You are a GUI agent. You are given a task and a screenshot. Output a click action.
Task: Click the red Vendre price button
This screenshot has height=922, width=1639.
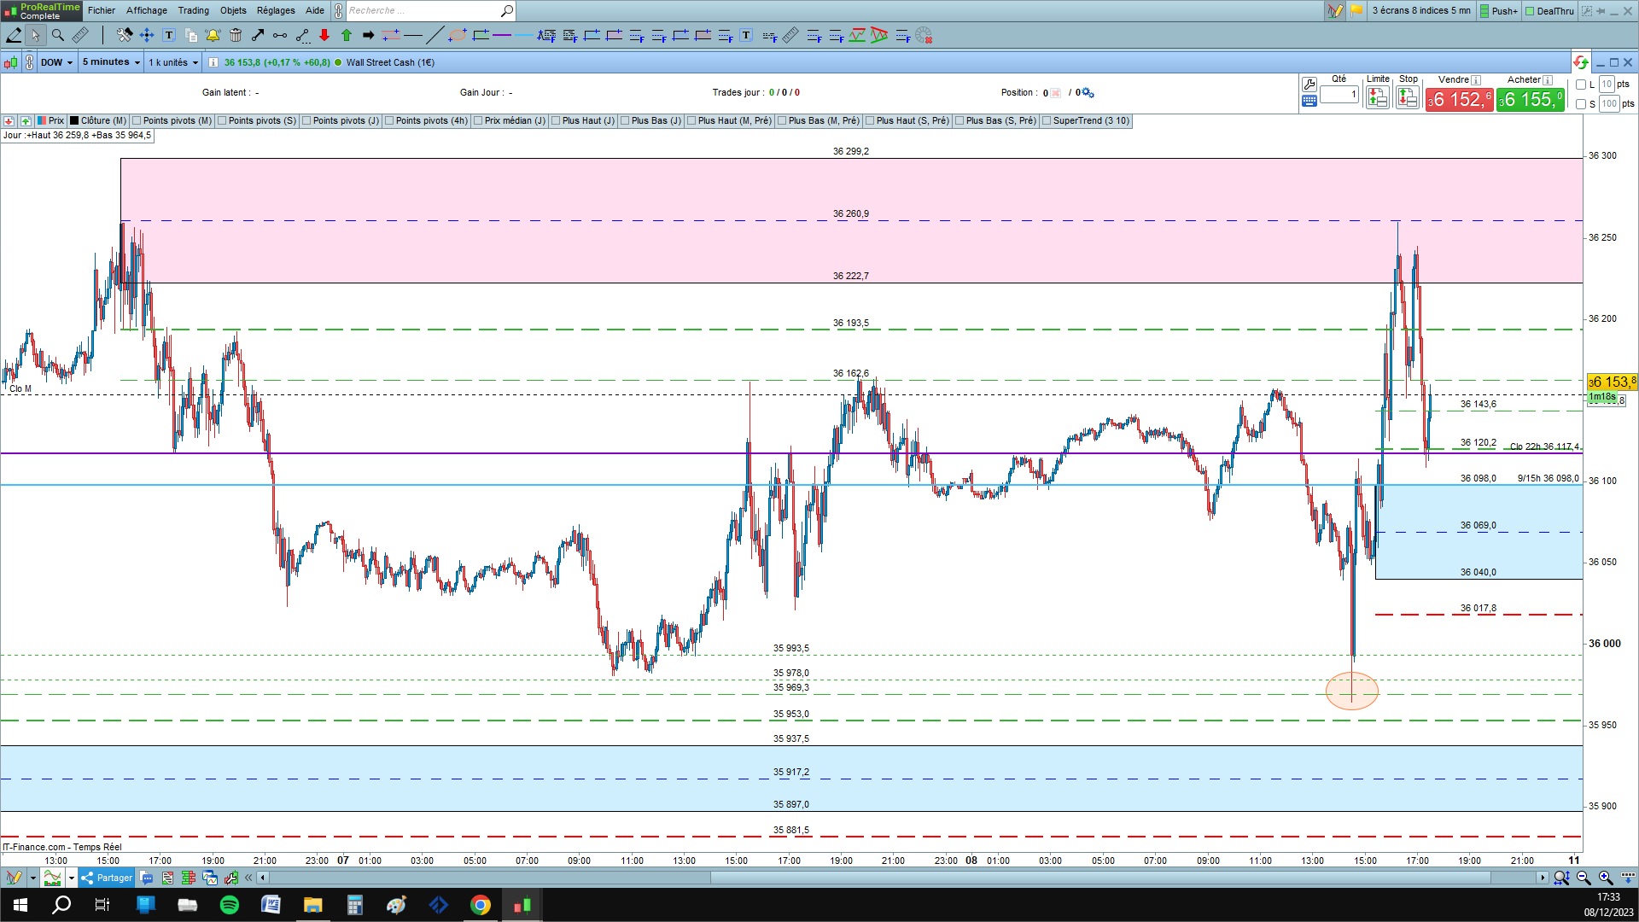[1459, 100]
